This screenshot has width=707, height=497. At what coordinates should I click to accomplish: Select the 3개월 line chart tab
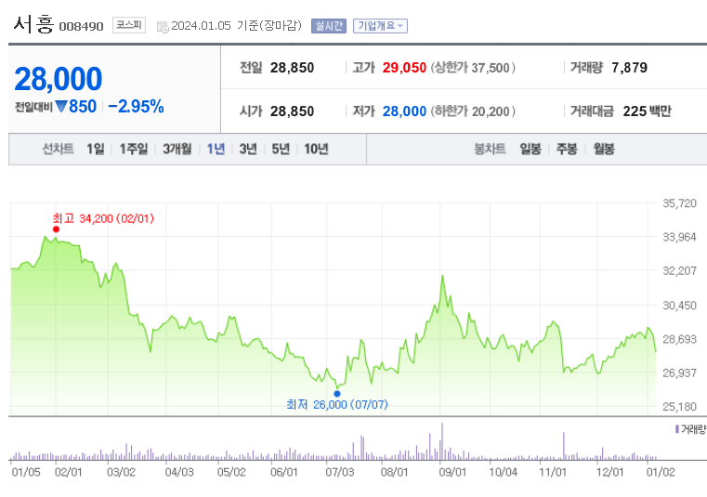(x=177, y=149)
